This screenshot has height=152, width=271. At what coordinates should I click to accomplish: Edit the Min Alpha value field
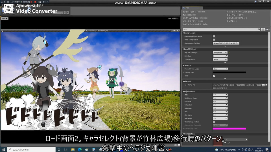220,115
